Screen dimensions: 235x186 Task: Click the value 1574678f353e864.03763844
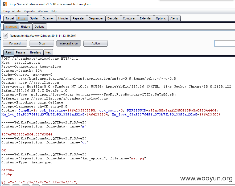click(27, 134)
